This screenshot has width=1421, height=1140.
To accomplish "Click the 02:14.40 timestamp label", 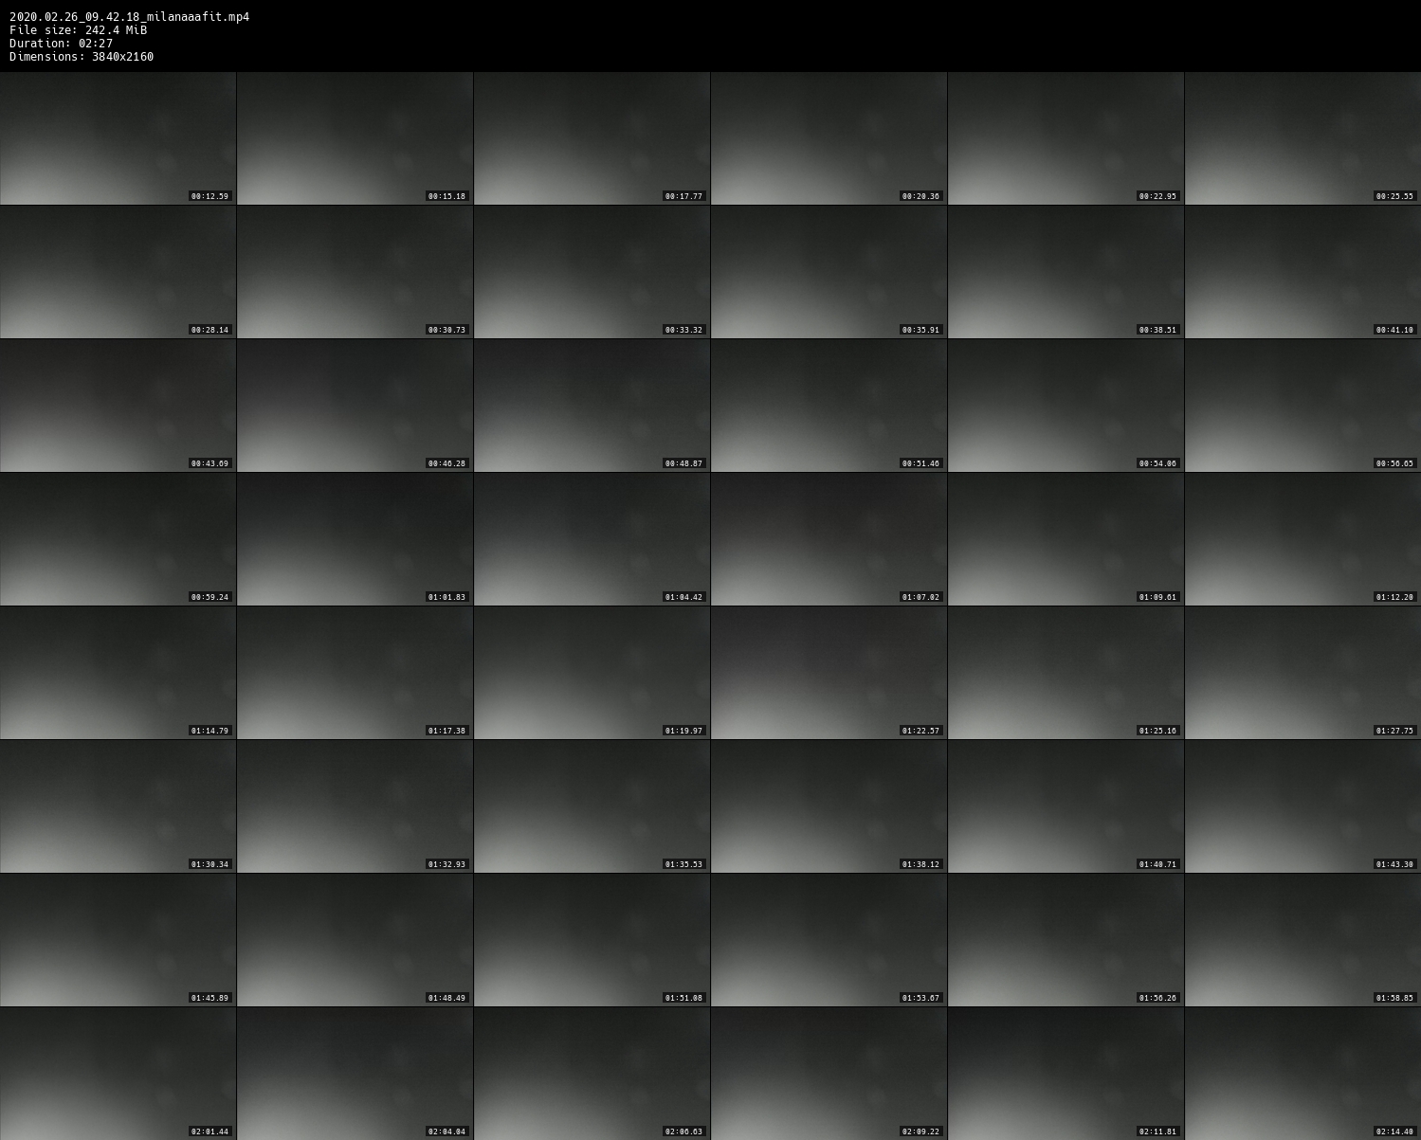I will (x=1394, y=1131).
